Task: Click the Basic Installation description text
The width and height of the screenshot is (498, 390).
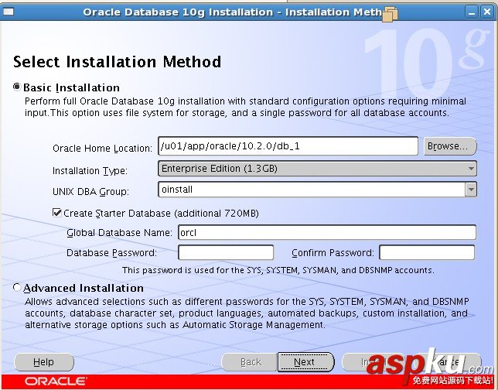Action: tap(245, 107)
